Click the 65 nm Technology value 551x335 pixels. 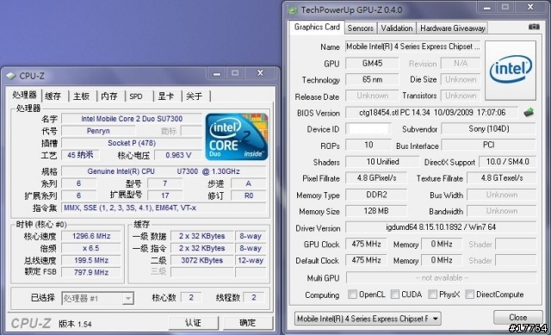tap(372, 79)
